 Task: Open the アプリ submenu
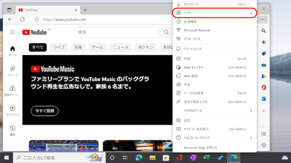click(x=215, y=13)
